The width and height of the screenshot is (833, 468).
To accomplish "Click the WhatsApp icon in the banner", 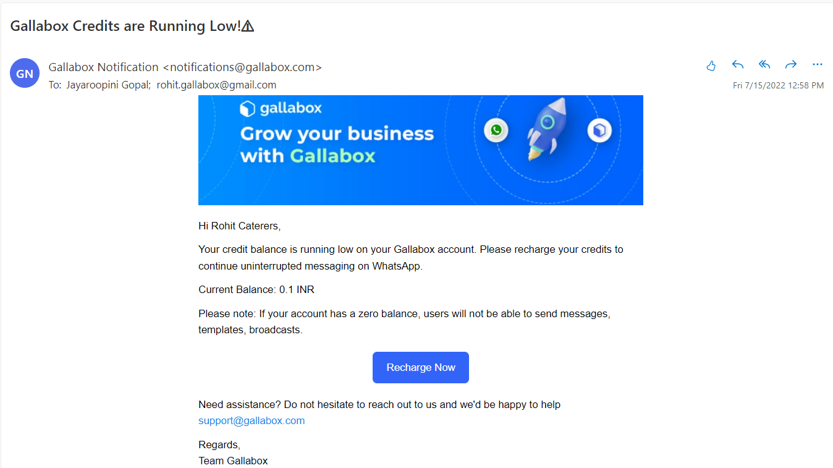I will pos(496,130).
